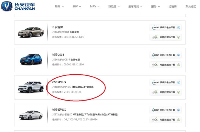Click version text 00.00.13133.11100
The image size is (200, 132).
point(74,65)
